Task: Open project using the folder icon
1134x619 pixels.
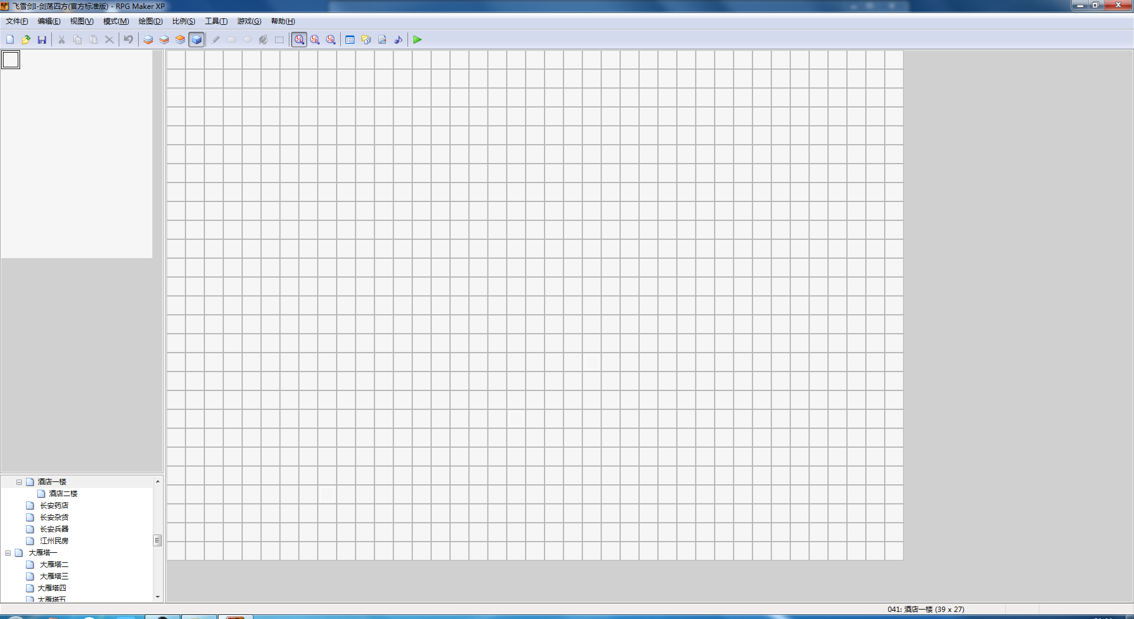Action: pos(26,40)
